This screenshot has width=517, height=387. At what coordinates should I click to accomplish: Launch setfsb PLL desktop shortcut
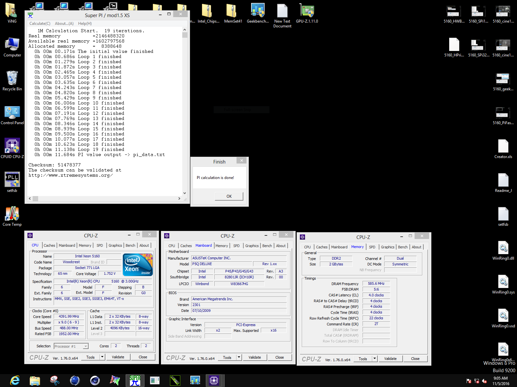tap(12, 182)
